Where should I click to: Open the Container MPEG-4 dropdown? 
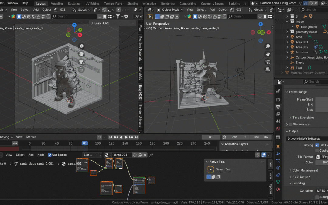[x=322, y=191]
